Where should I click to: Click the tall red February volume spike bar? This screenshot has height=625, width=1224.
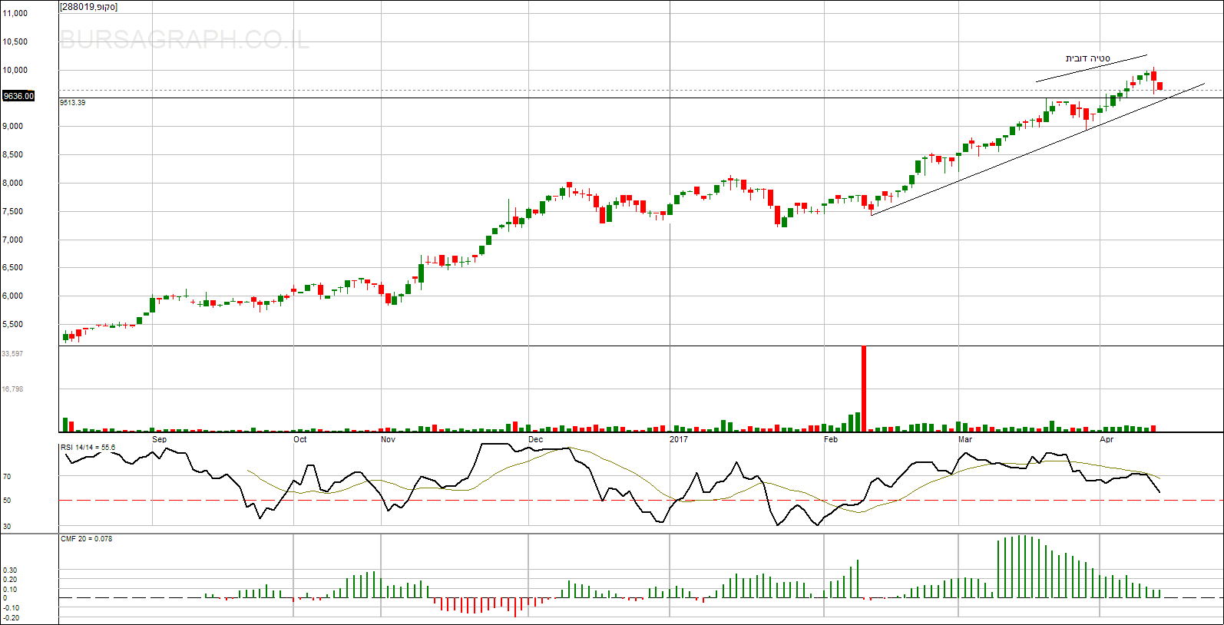864,389
